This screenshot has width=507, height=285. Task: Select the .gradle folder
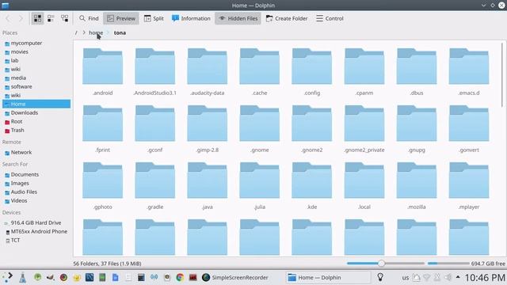click(x=155, y=186)
